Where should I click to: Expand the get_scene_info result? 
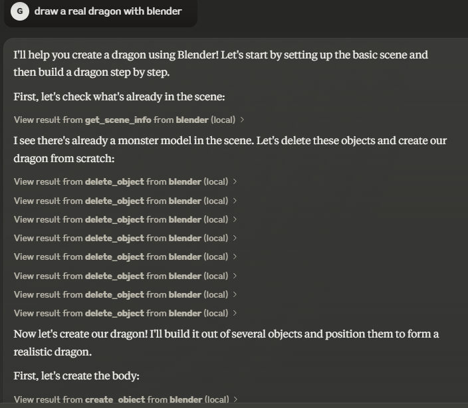click(125, 120)
